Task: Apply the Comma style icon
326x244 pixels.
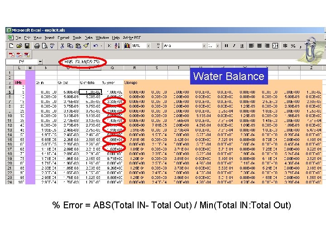Action: tap(301, 46)
